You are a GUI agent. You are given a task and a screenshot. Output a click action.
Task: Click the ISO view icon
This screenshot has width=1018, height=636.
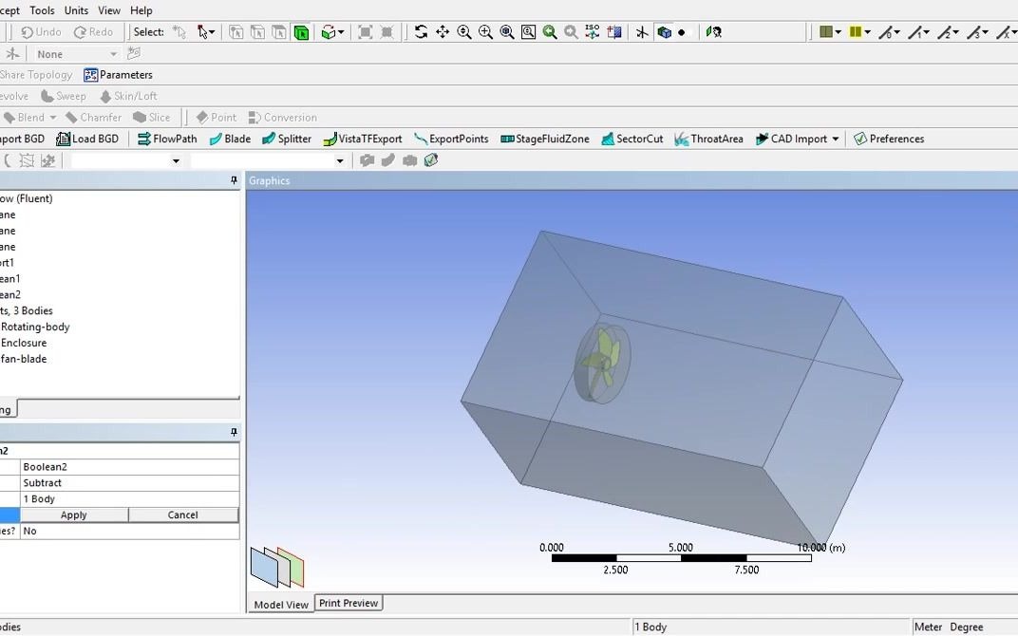591,31
